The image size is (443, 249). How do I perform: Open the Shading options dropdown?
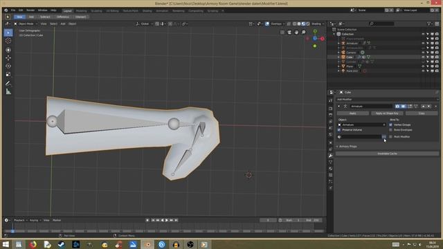(x=318, y=24)
